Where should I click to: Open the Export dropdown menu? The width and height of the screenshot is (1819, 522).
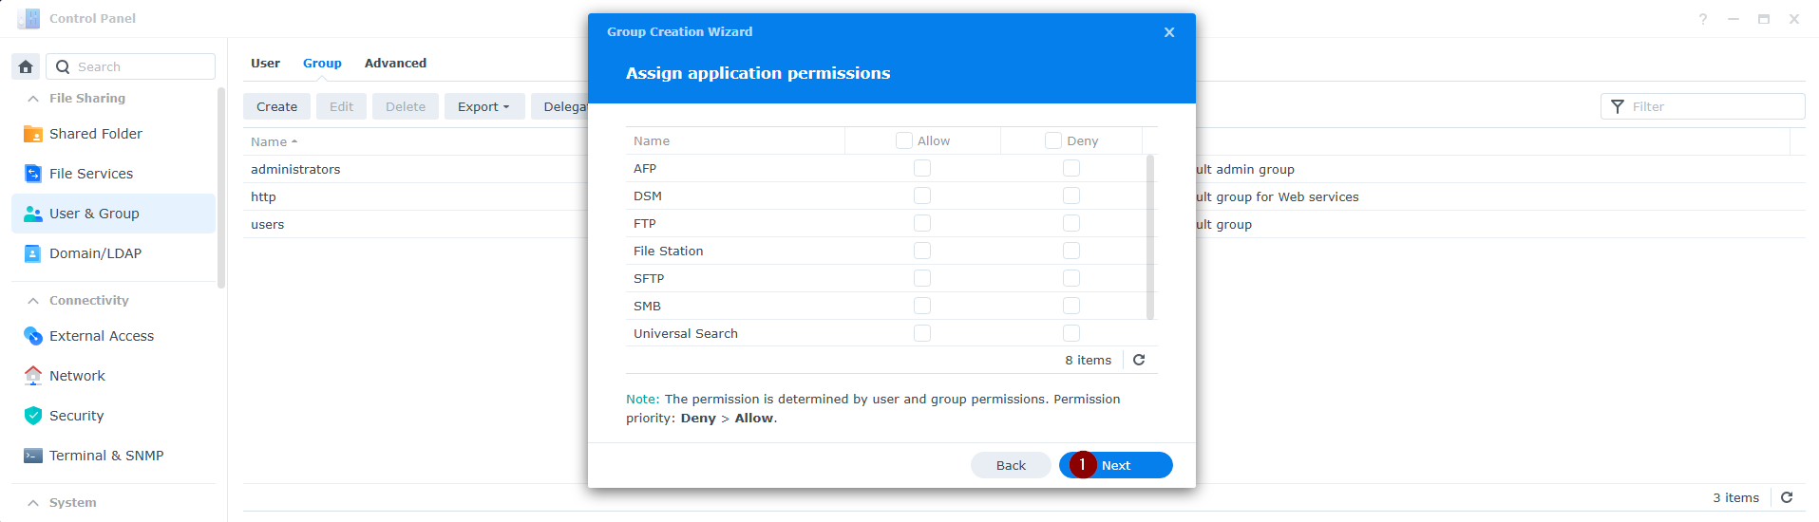click(483, 106)
